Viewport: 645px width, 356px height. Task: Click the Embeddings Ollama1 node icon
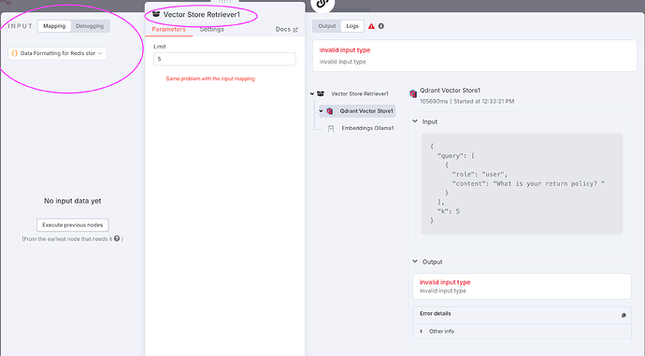pos(331,128)
